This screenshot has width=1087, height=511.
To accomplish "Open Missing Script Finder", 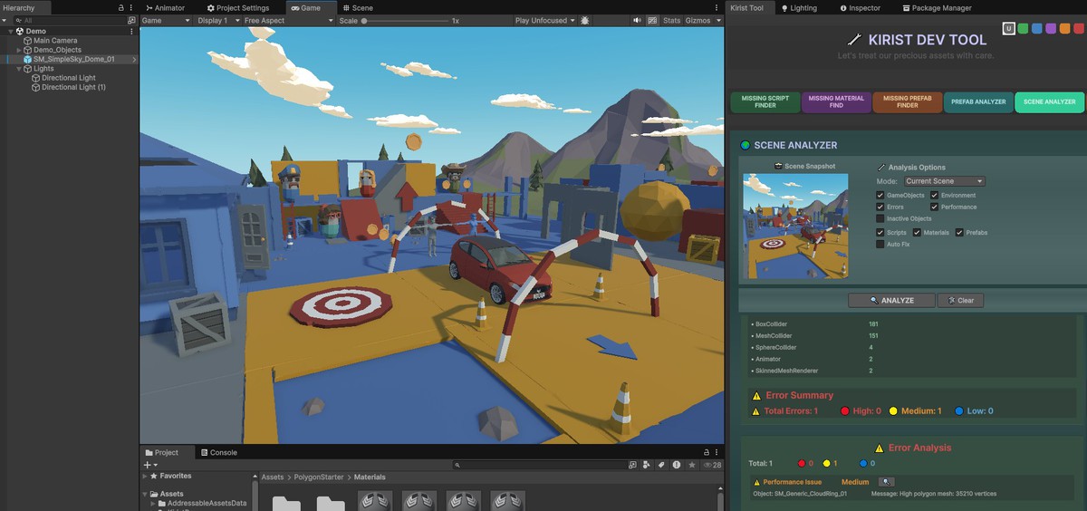I will [765, 101].
